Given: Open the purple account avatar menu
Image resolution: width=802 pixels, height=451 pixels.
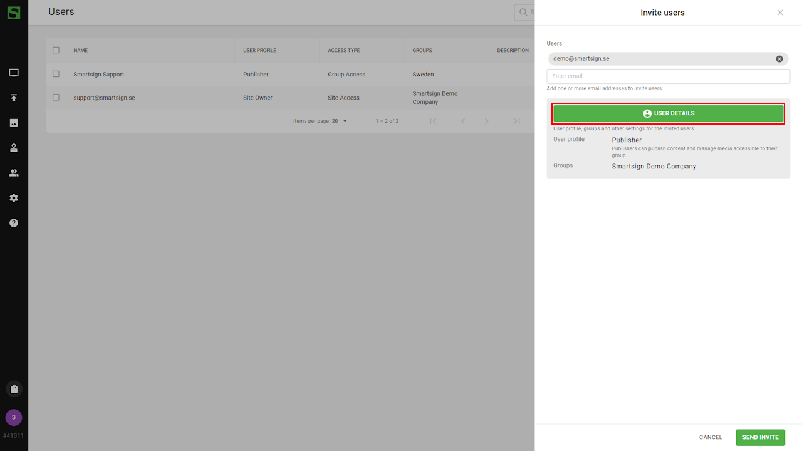Looking at the screenshot, I should coord(14,417).
